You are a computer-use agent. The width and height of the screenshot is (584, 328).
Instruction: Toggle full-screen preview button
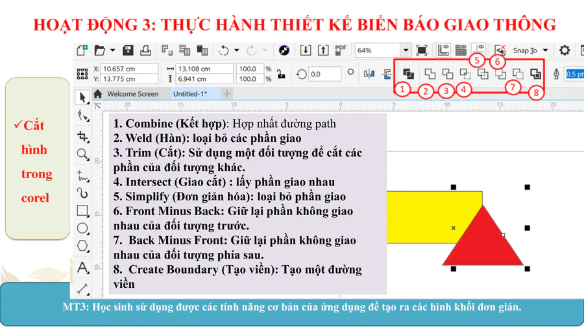(422, 51)
